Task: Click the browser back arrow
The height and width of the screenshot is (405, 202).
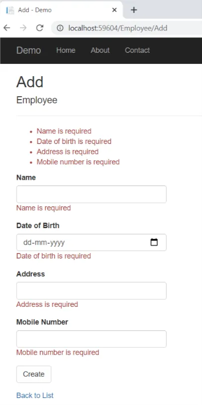Action: [7, 28]
